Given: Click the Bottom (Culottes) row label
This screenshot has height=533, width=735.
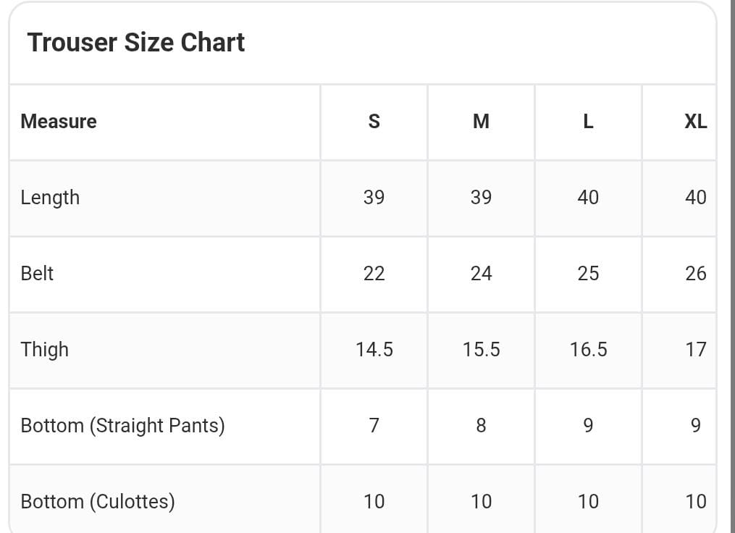Looking at the screenshot, I should pos(98,501).
